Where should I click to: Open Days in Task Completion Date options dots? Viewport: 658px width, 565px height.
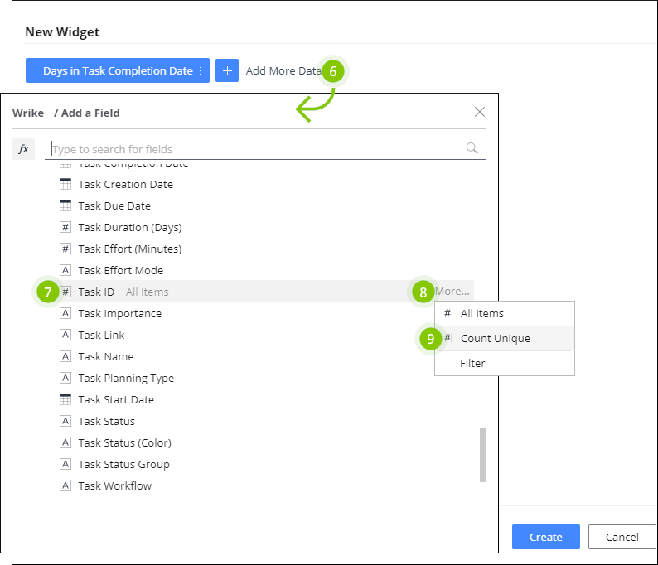(x=201, y=70)
